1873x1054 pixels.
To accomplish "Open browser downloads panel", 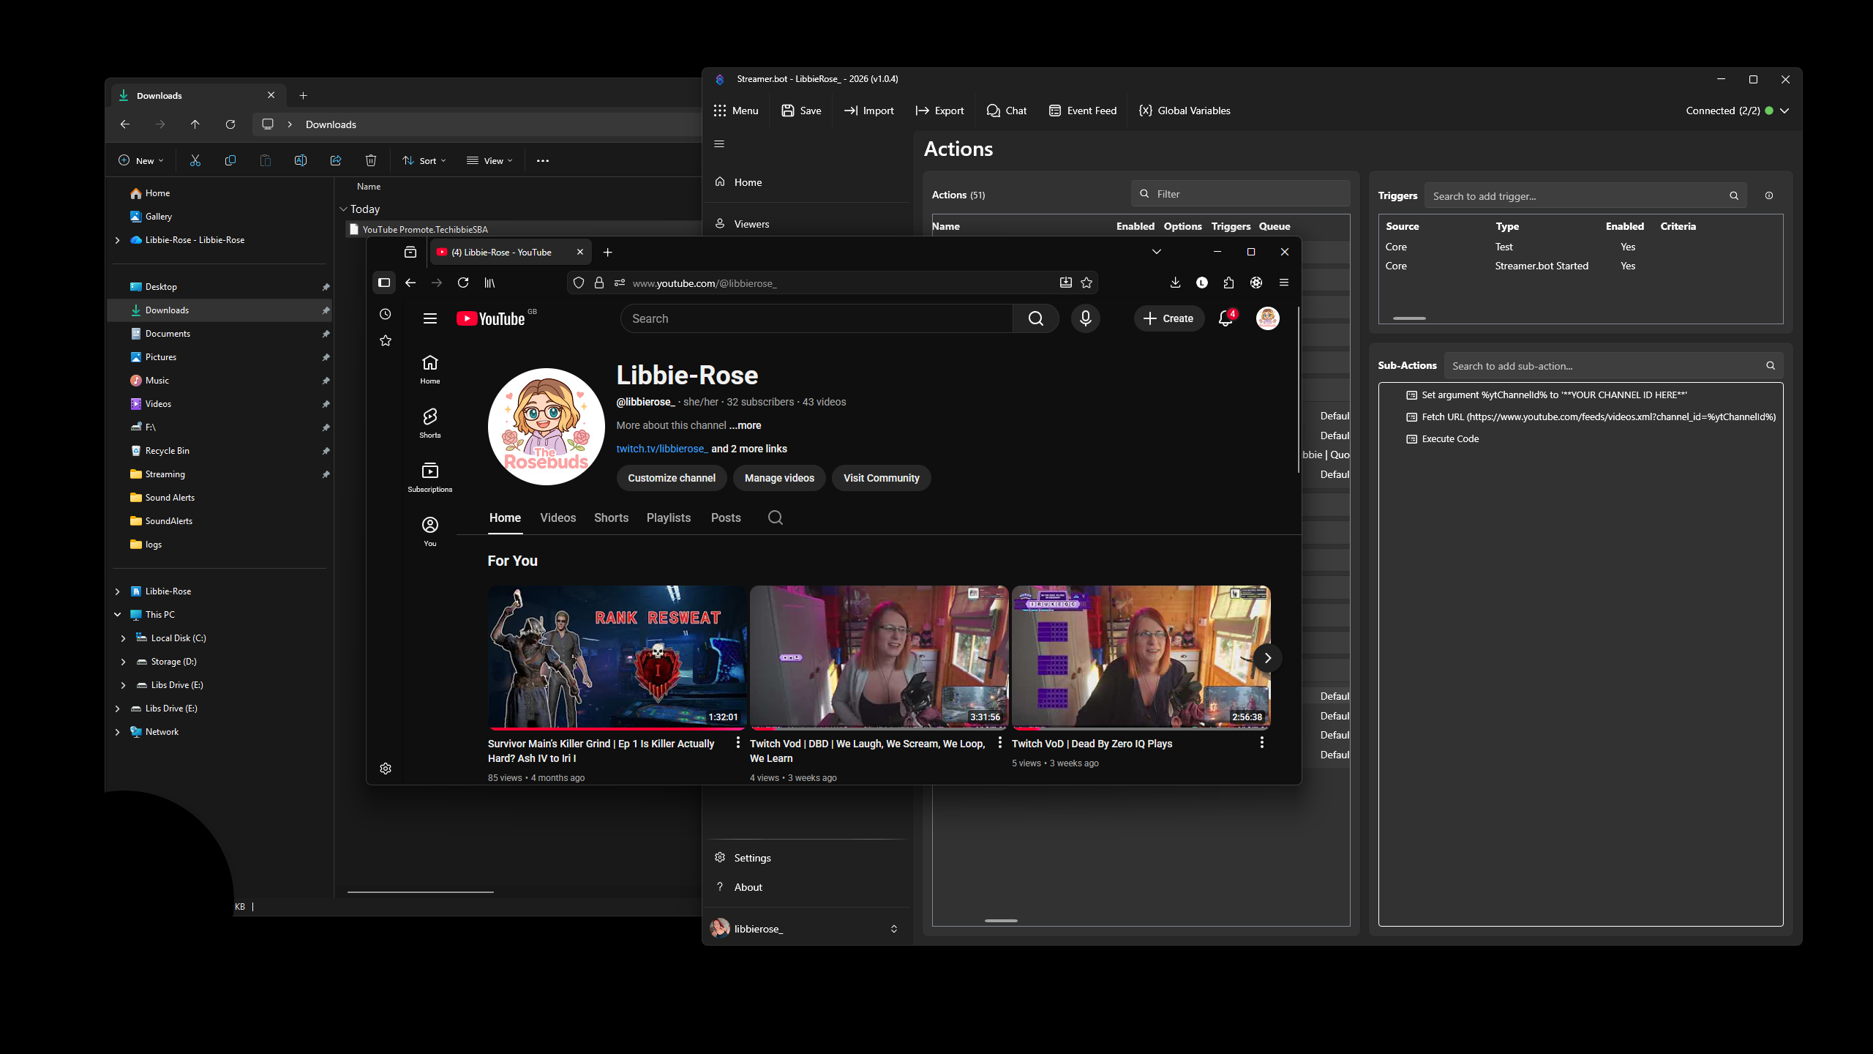I will [1175, 283].
